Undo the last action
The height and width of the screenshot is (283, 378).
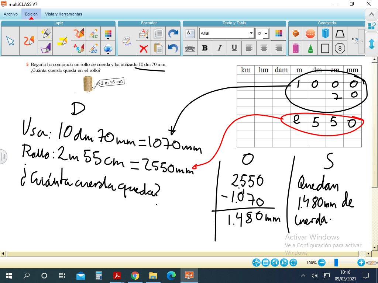[x=173, y=48]
